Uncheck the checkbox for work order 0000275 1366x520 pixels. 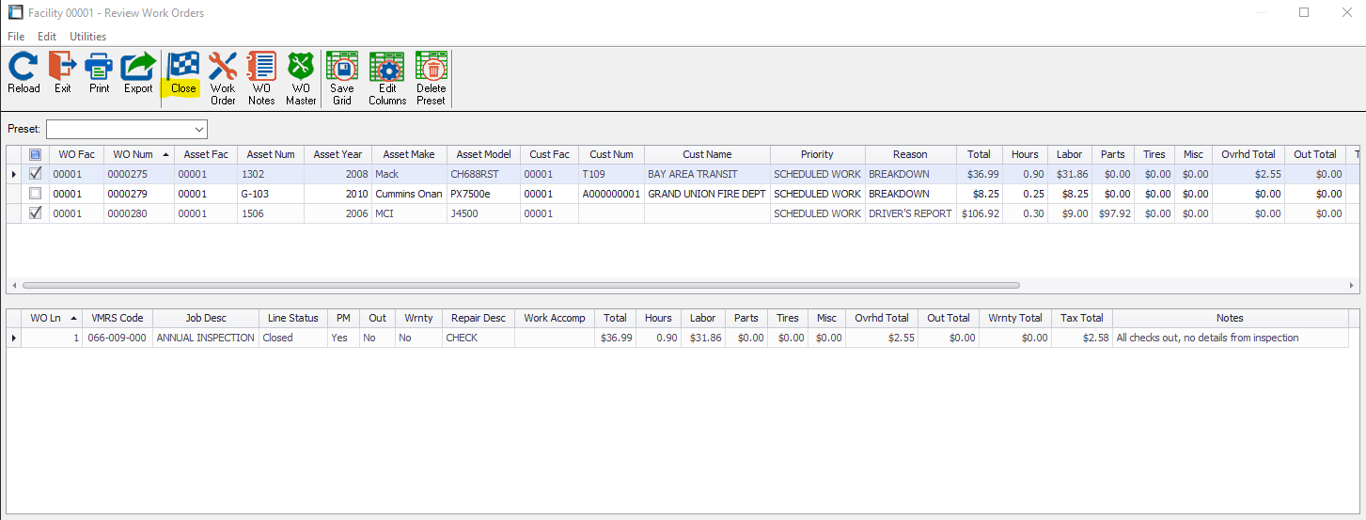click(36, 174)
